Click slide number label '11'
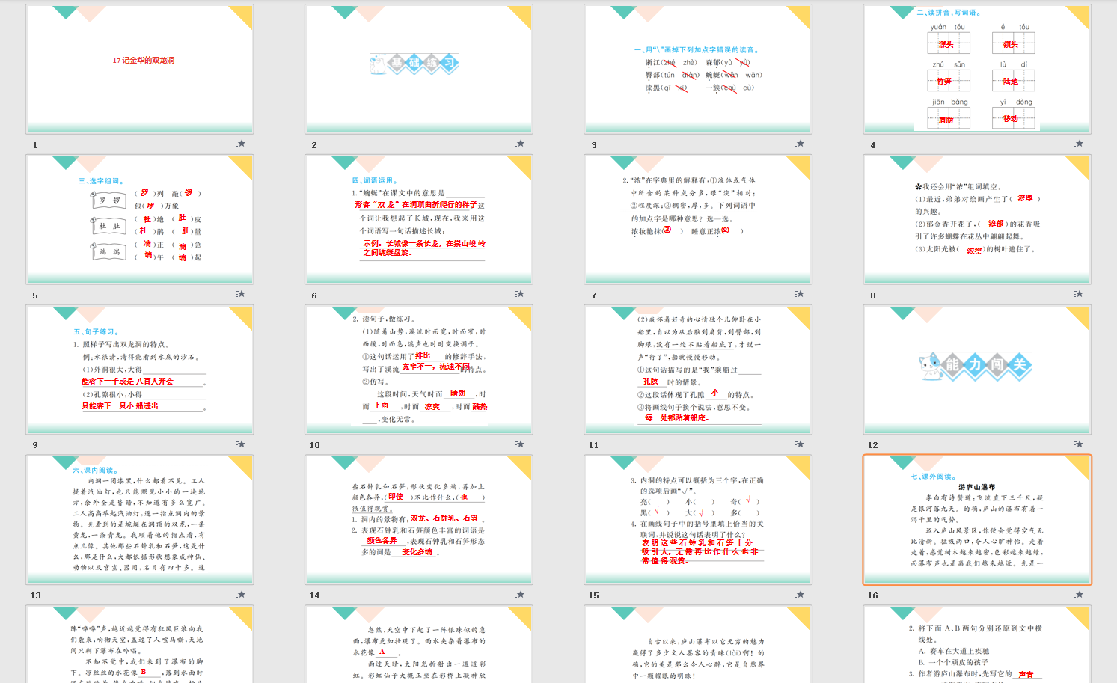This screenshot has height=683, width=1117. (x=594, y=445)
